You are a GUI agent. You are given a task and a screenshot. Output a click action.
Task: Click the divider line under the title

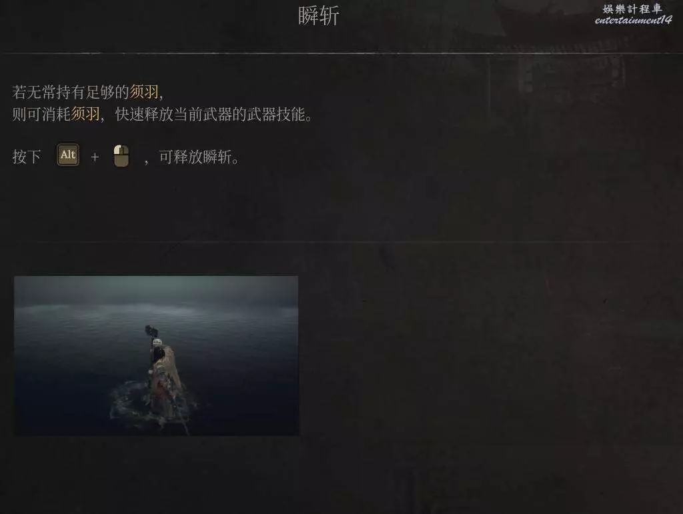point(341,53)
